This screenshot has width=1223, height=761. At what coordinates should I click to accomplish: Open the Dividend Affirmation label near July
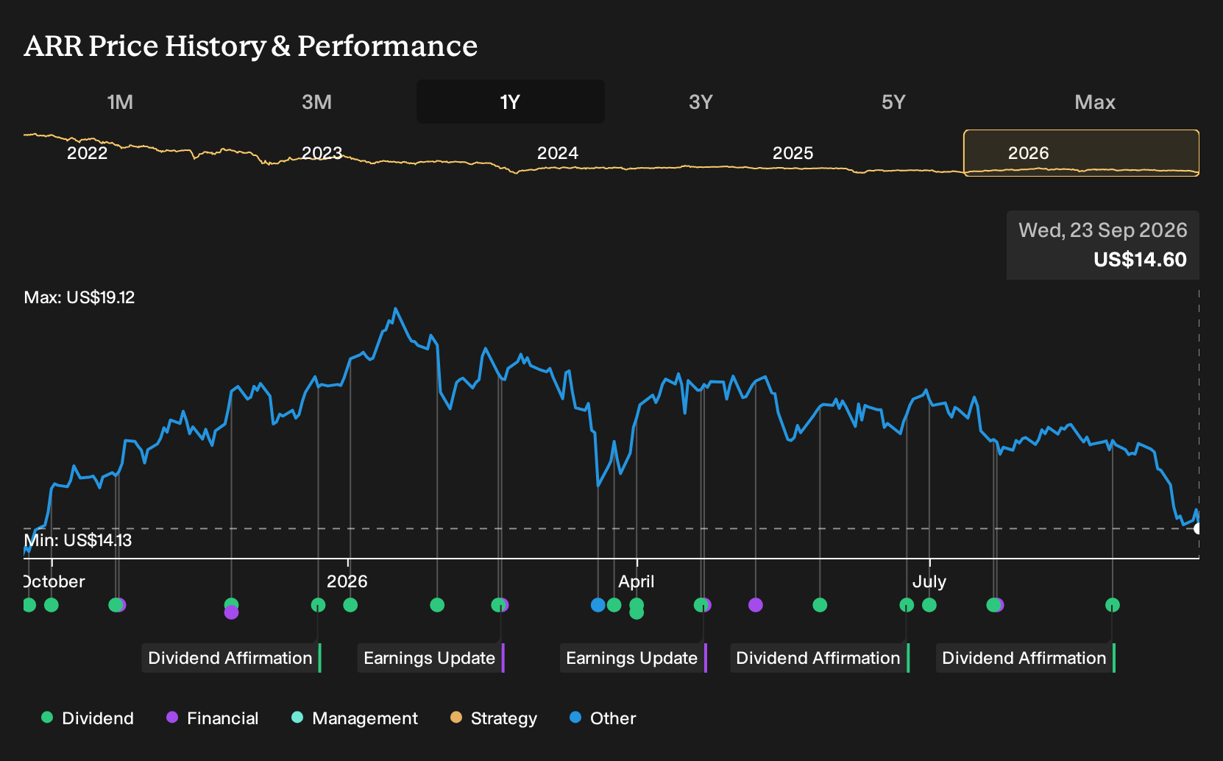pos(820,658)
